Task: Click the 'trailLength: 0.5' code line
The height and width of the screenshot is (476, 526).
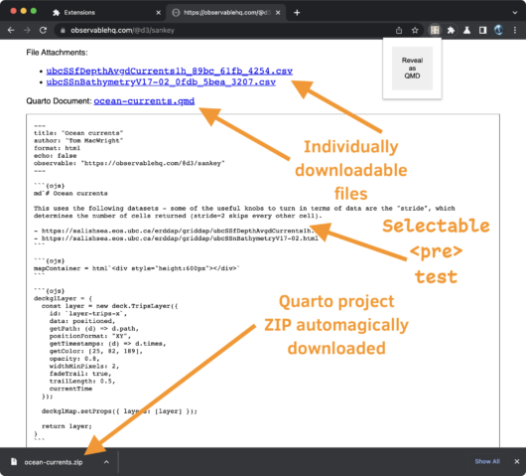Action: point(82,381)
